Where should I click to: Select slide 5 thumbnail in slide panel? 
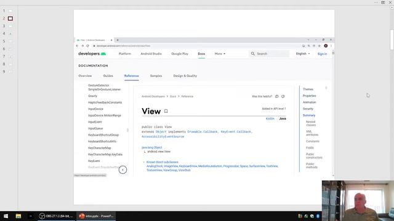pyautogui.click(x=10, y=41)
